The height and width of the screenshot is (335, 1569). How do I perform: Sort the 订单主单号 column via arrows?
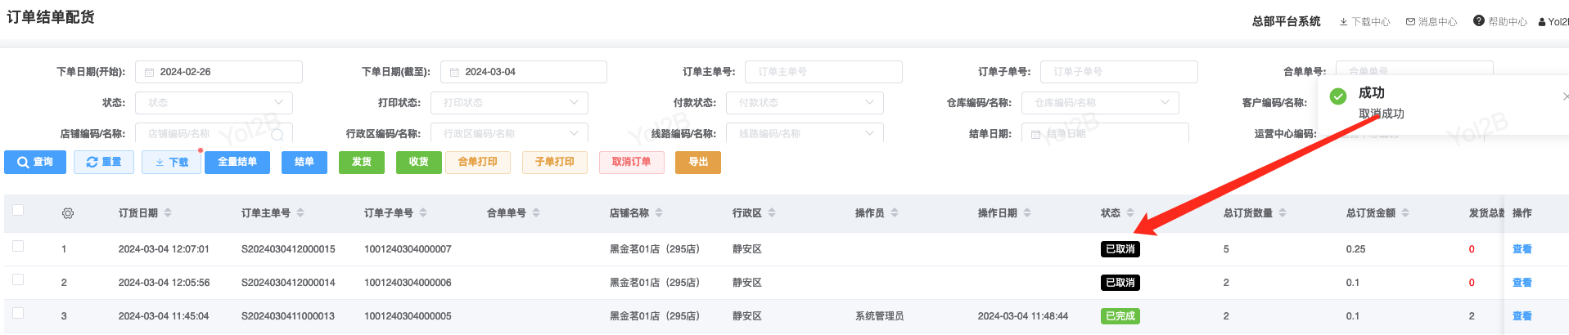click(x=300, y=213)
